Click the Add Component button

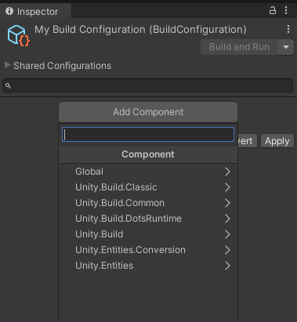[148, 112]
